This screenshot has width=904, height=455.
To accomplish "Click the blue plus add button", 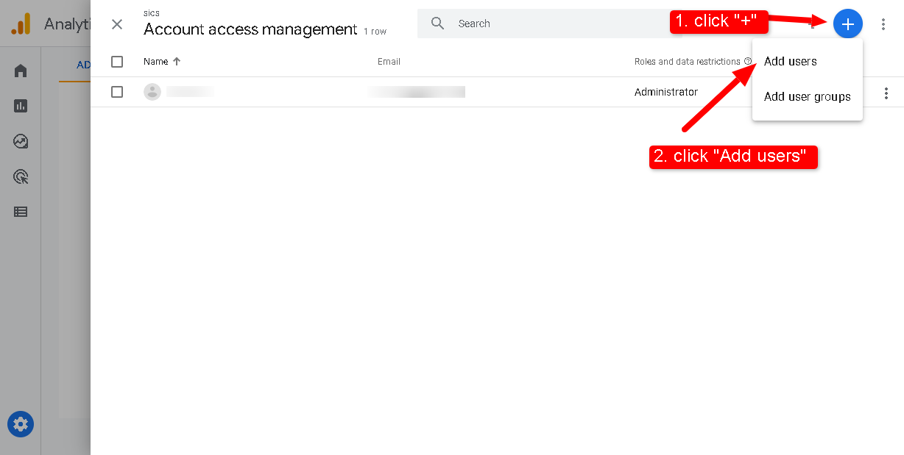I will pyautogui.click(x=847, y=24).
